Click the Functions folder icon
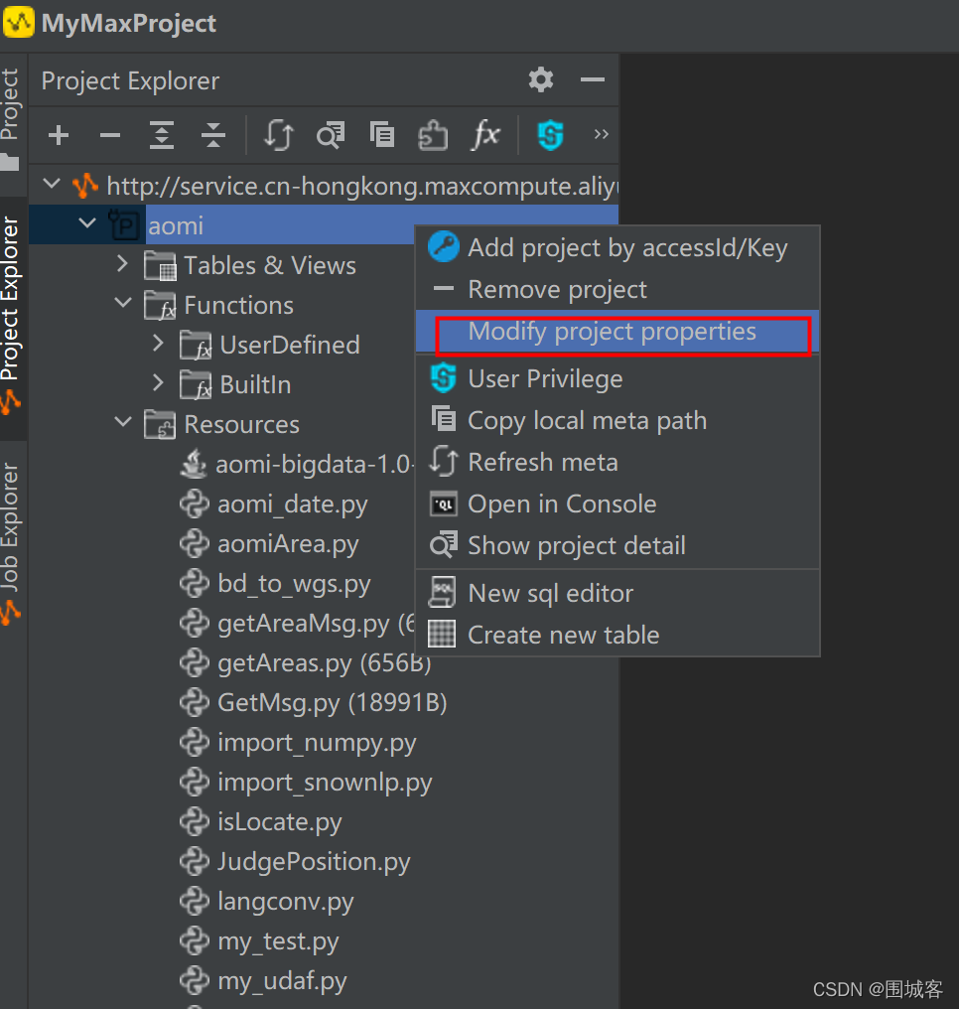Viewport: 959px width, 1009px height. [160, 306]
